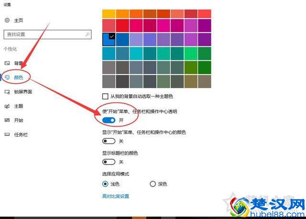
Task: Click the 个性化 section heading
Action: click(x=10, y=49)
